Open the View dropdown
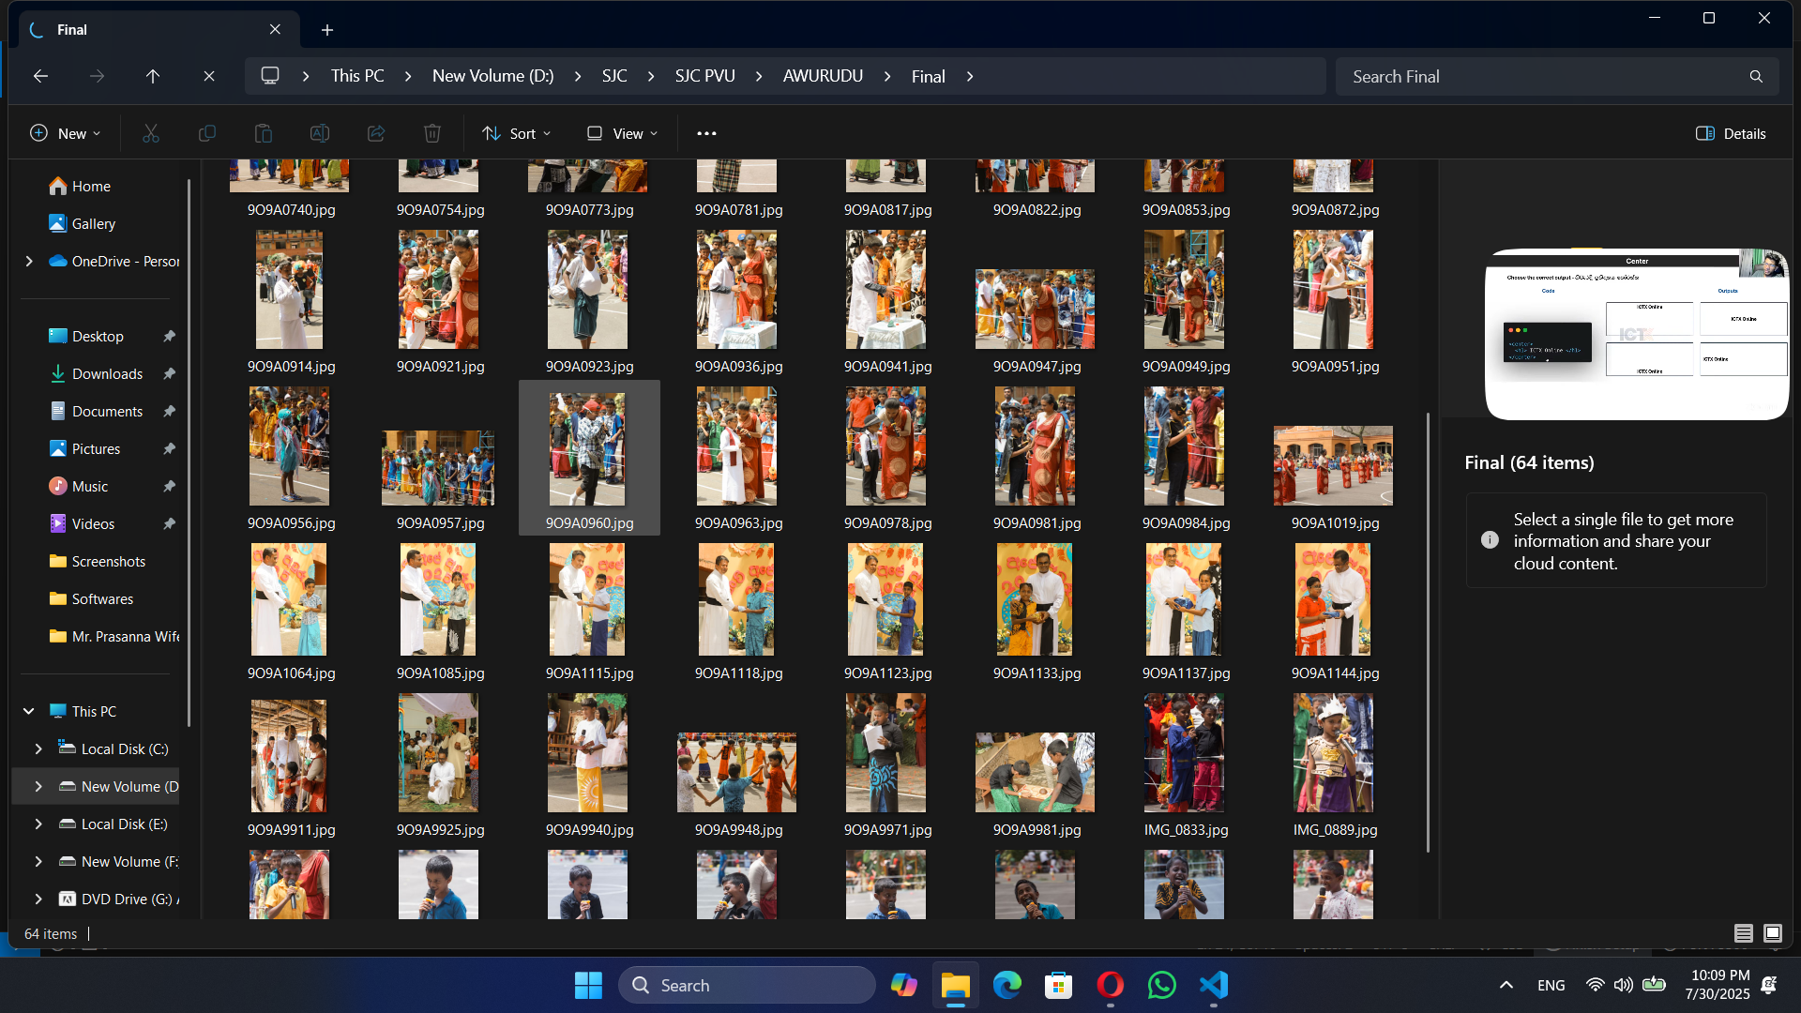The width and height of the screenshot is (1801, 1013). pos(622,133)
